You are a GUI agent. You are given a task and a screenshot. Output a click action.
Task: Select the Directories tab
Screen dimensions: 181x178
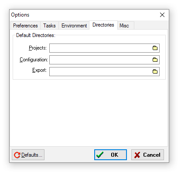103,25
